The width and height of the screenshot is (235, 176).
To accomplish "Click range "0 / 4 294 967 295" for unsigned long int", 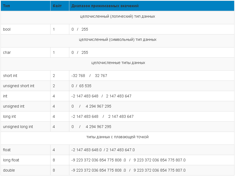I will [91, 127].
